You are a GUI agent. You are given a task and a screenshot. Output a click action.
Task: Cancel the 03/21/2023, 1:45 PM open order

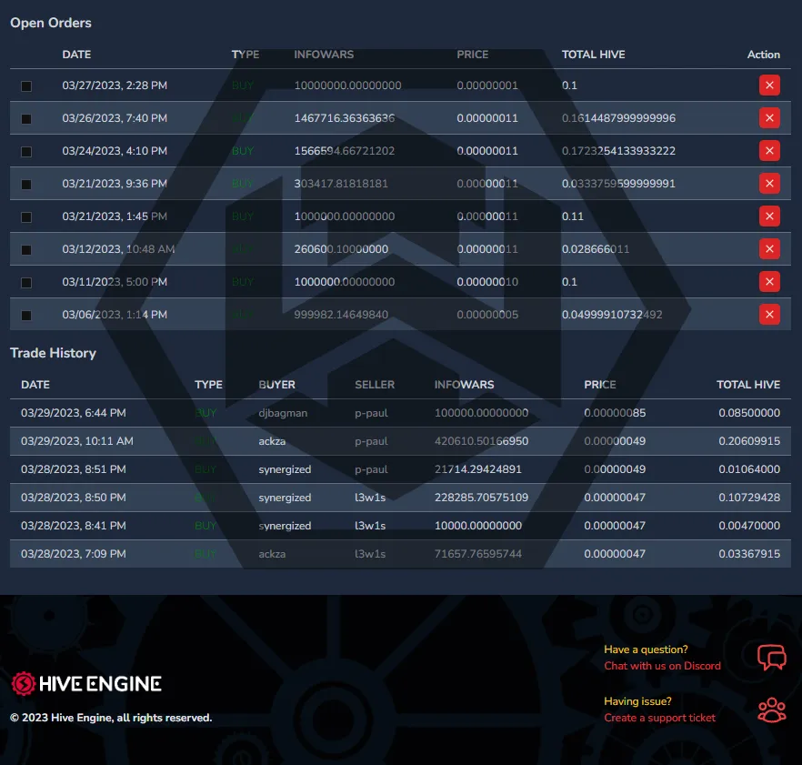(769, 216)
